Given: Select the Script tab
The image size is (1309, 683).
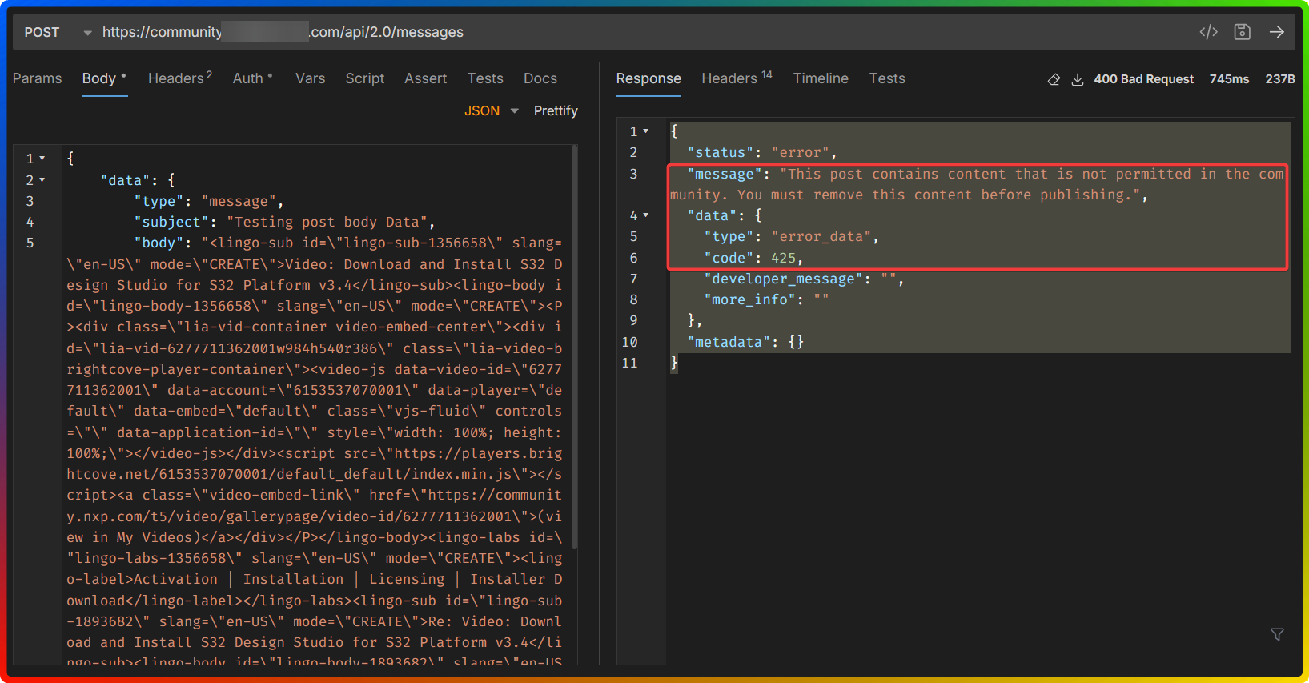Looking at the screenshot, I should 364,78.
